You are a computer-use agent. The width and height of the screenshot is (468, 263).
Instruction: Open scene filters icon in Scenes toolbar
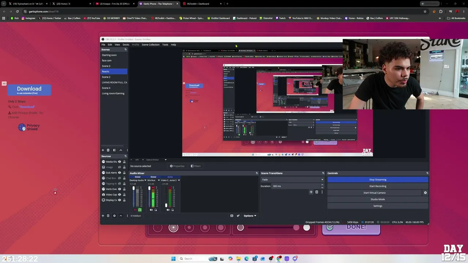pyautogui.click(x=114, y=150)
